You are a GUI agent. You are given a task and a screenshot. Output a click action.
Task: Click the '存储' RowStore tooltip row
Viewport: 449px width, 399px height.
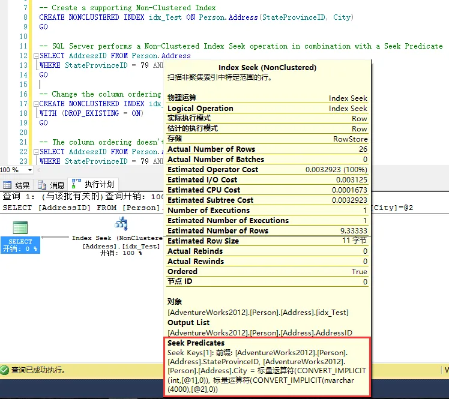click(x=267, y=139)
